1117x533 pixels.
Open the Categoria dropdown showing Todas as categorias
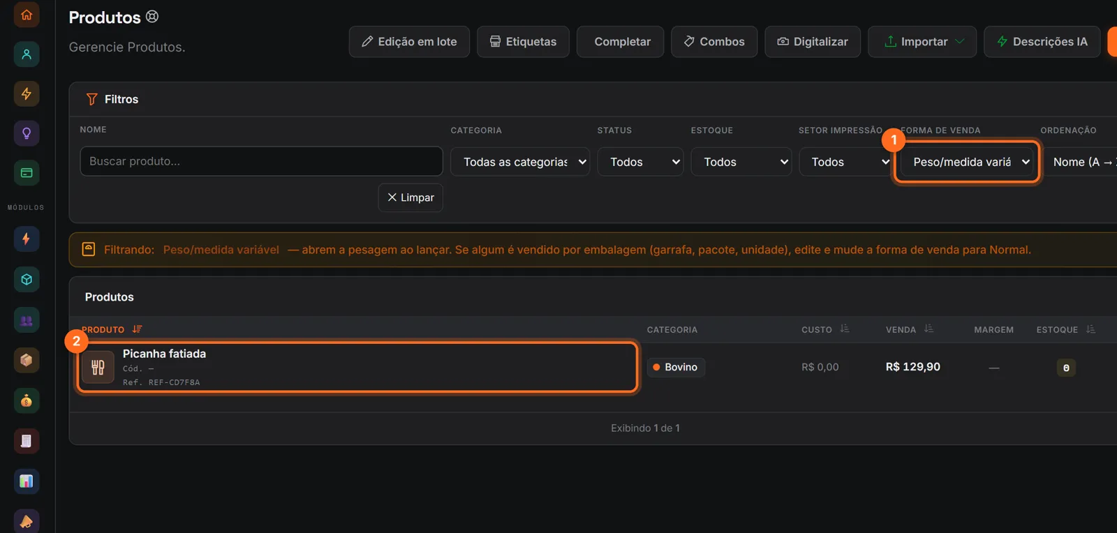(520, 161)
